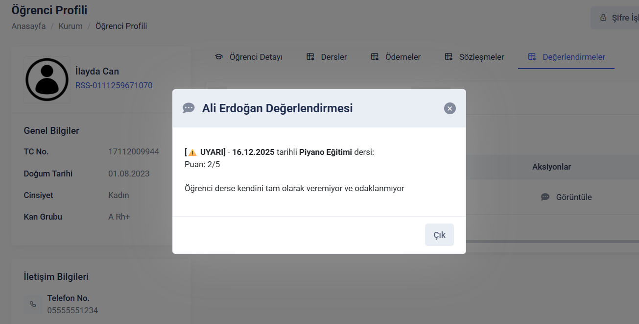Screen dimensions: 639x324
Task: Click the graduation cap icon
Action: click(219, 57)
